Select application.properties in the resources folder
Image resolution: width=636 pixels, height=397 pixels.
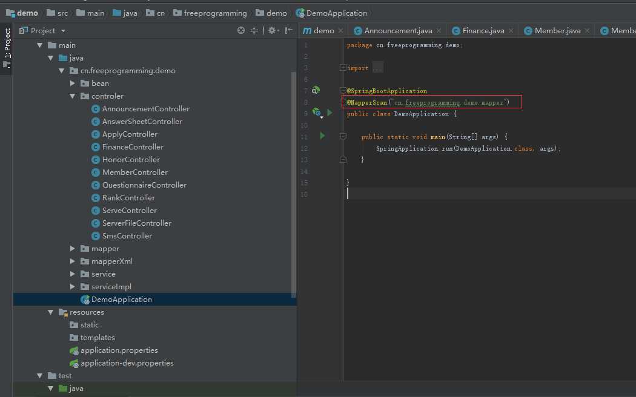[119, 350]
